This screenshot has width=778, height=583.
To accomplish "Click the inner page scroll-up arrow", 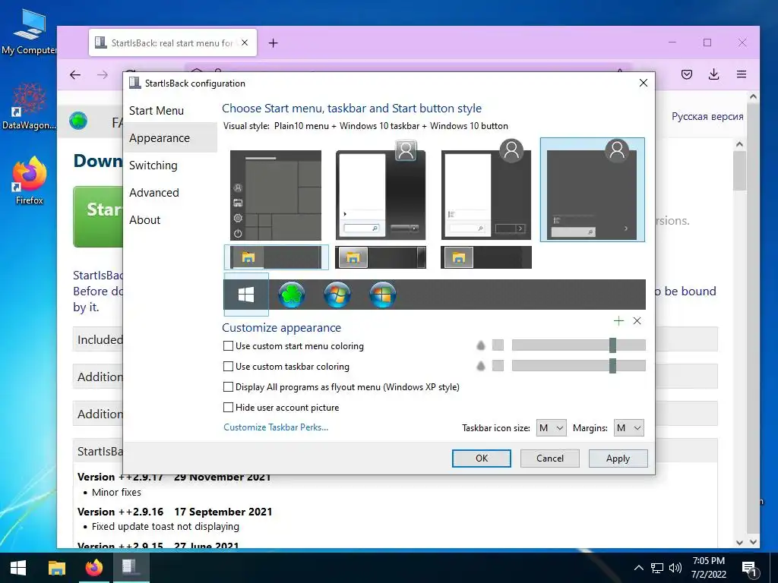I will [x=739, y=144].
